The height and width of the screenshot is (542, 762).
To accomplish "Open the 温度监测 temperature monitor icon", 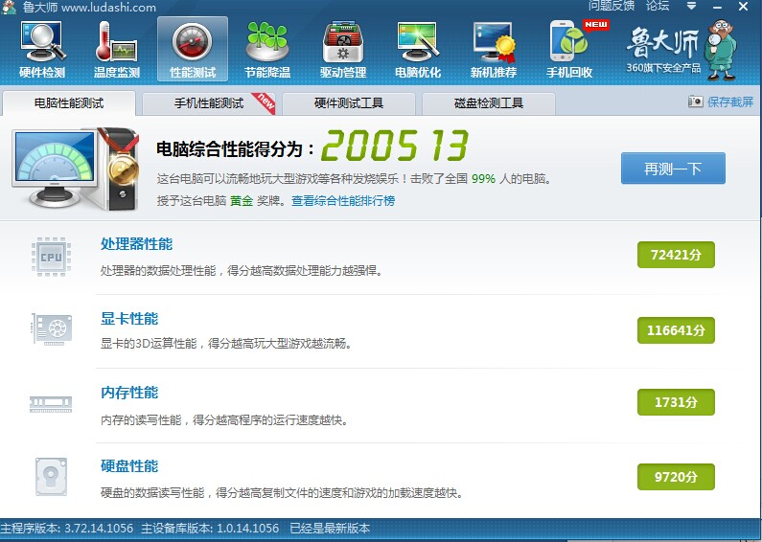I will [117, 51].
